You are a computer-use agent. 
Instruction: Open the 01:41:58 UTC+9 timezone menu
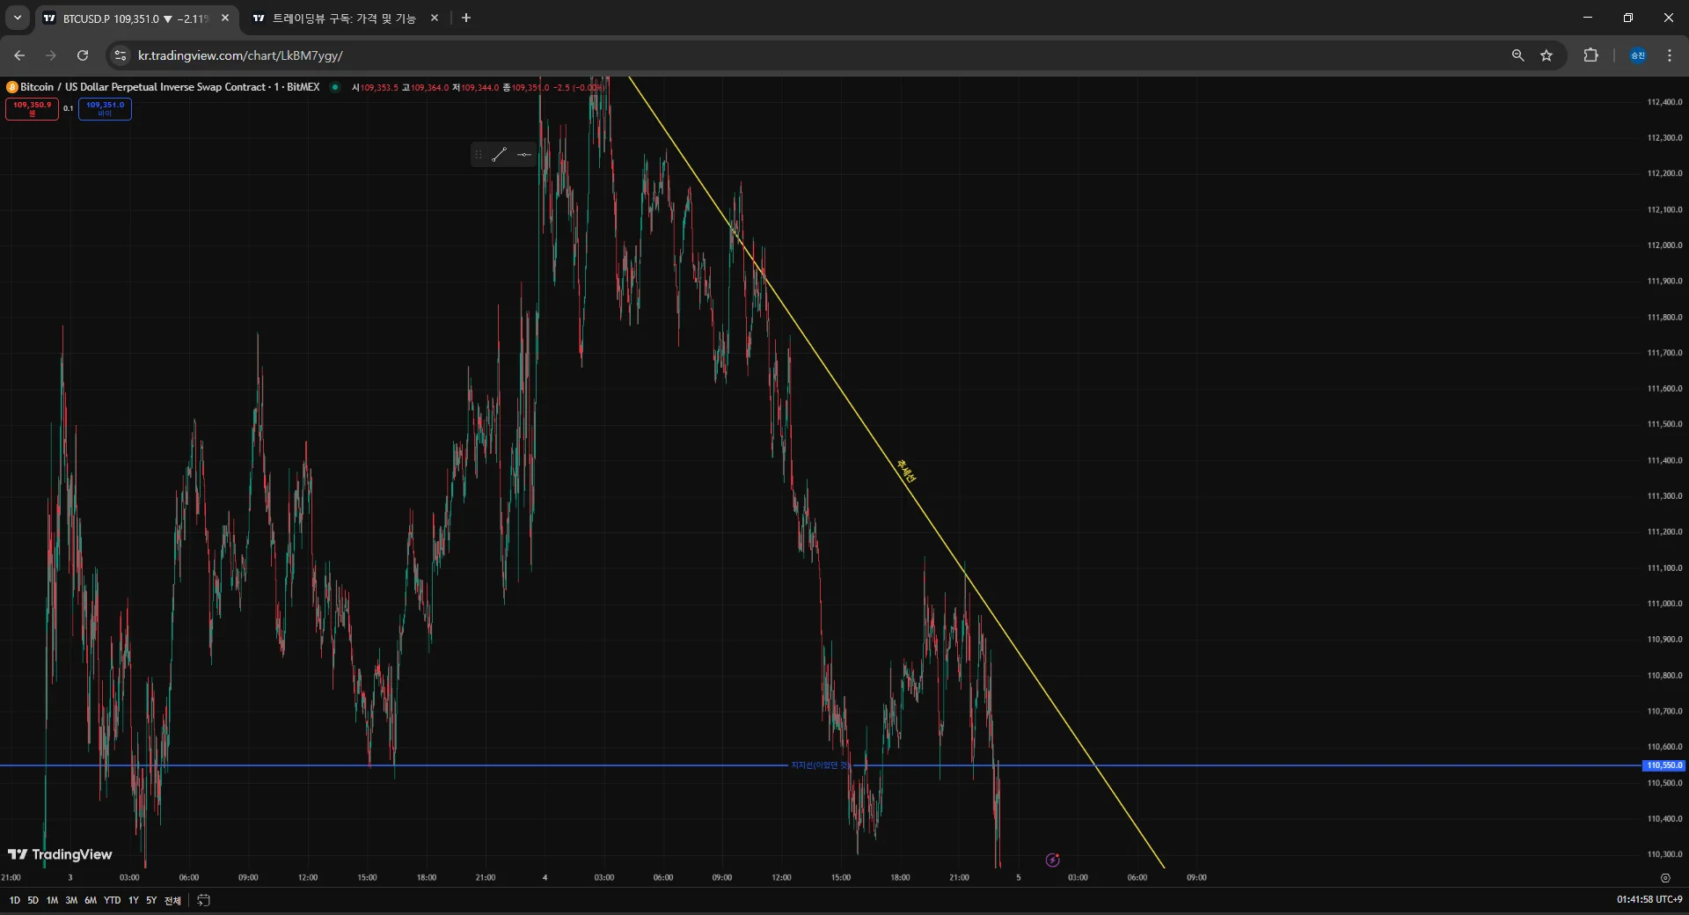tap(1649, 899)
